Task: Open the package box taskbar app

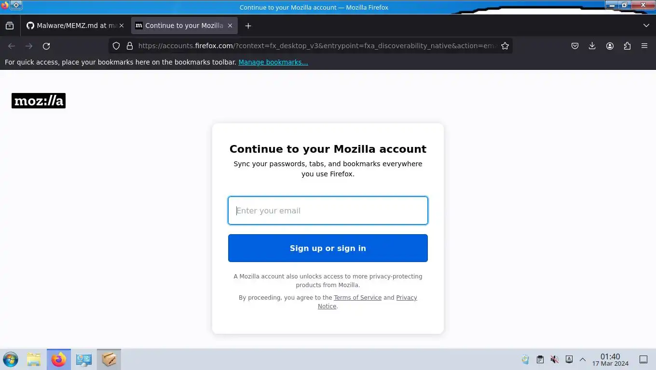Action: [109, 359]
